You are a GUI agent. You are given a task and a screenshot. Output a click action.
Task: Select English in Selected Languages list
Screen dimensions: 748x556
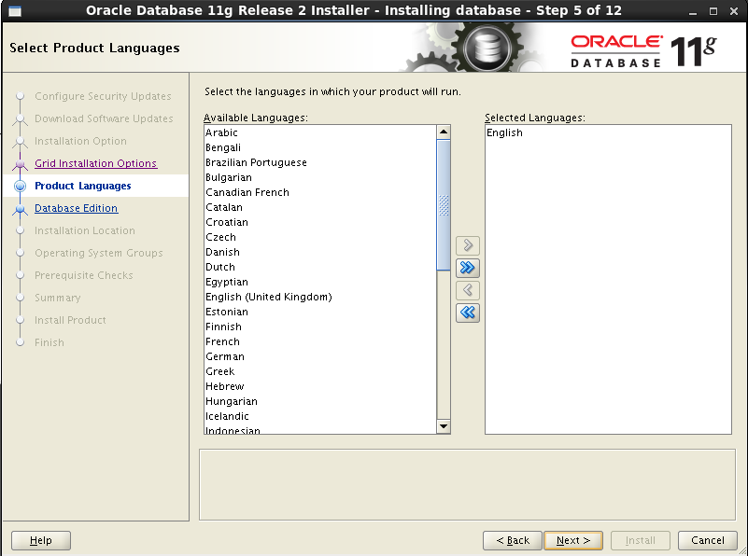coord(608,132)
